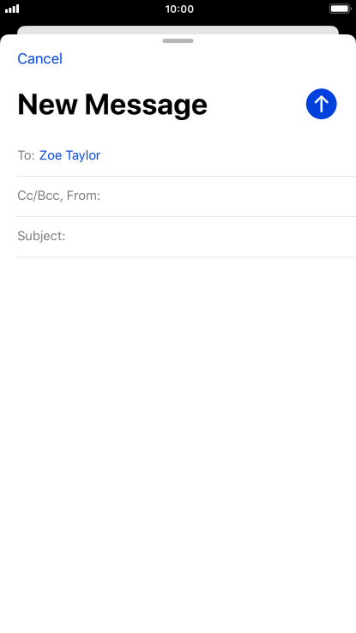Tap the battery indicator icon
Image resolution: width=356 pixels, height=633 pixels.
click(x=341, y=9)
